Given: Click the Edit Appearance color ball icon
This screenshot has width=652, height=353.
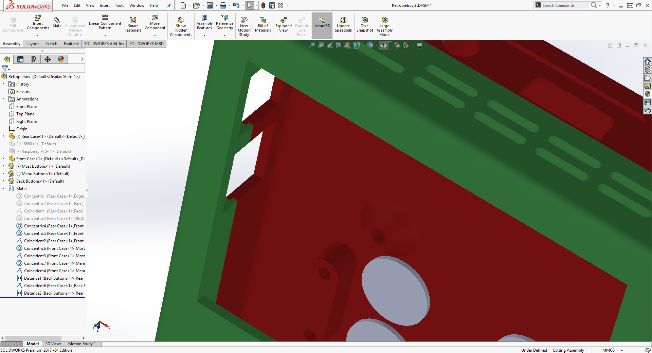Looking at the screenshot, I should 397,45.
